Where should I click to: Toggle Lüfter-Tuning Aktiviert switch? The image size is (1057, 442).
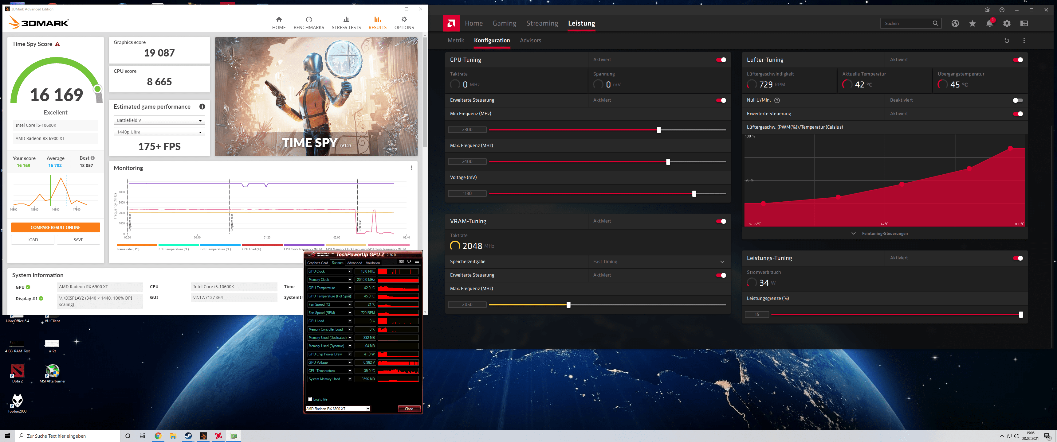[x=1018, y=60]
